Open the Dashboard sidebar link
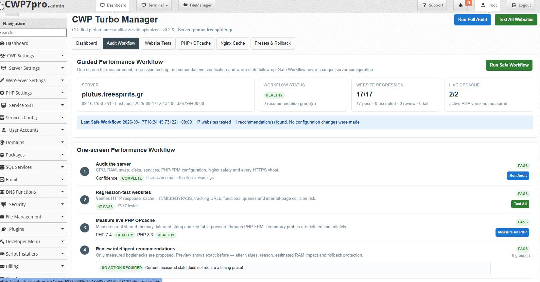The height and width of the screenshot is (282, 540). [17, 43]
